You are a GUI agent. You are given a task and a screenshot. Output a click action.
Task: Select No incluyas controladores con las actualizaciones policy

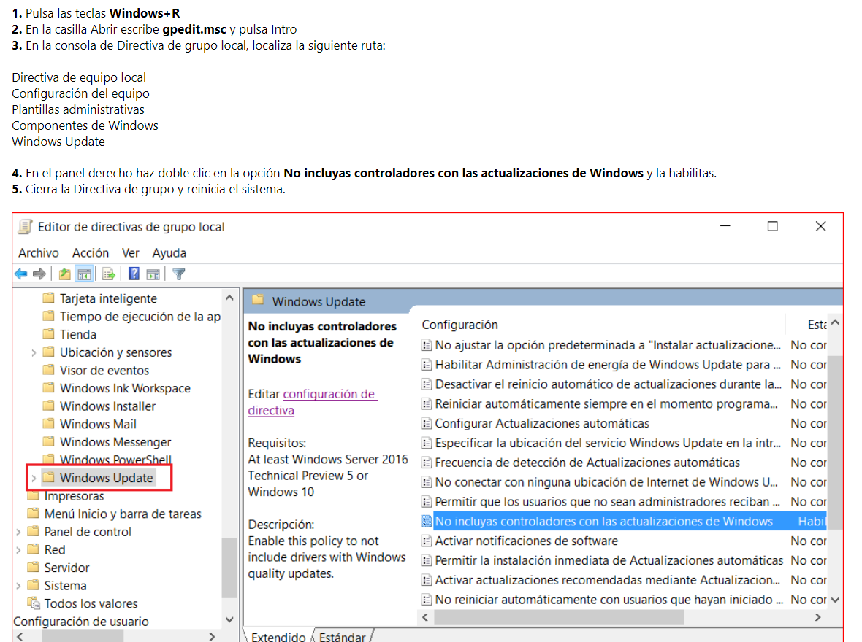point(623,521)
